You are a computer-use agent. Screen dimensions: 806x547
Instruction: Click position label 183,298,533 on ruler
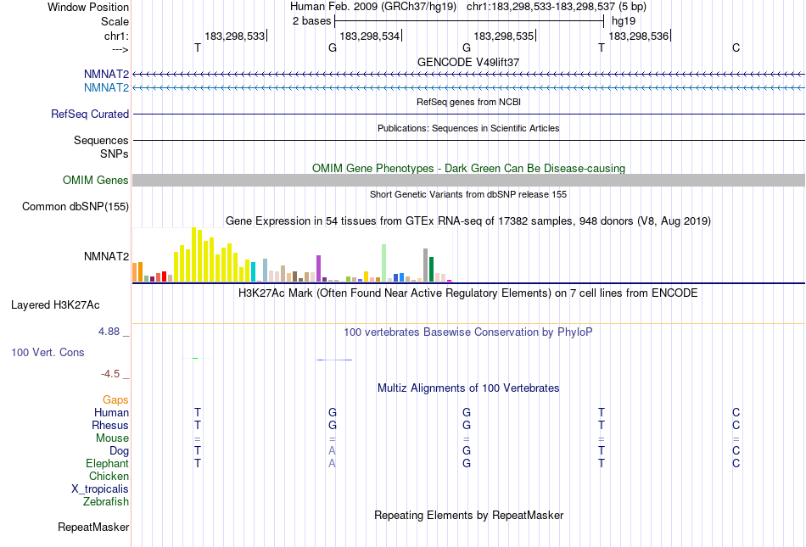coord(234,36)
